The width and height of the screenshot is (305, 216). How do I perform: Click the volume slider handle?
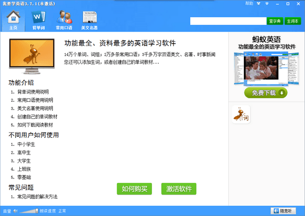point(37,211)
